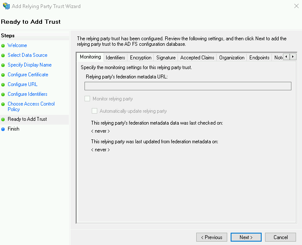Viewport: 302px width, 245px height.
Task: Toggle Automatically update relying party checkbox
Action: click(95, 111)
